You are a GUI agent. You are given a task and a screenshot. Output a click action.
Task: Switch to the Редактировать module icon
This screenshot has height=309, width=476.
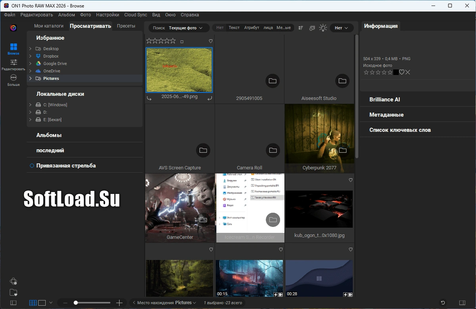[13, 62]
